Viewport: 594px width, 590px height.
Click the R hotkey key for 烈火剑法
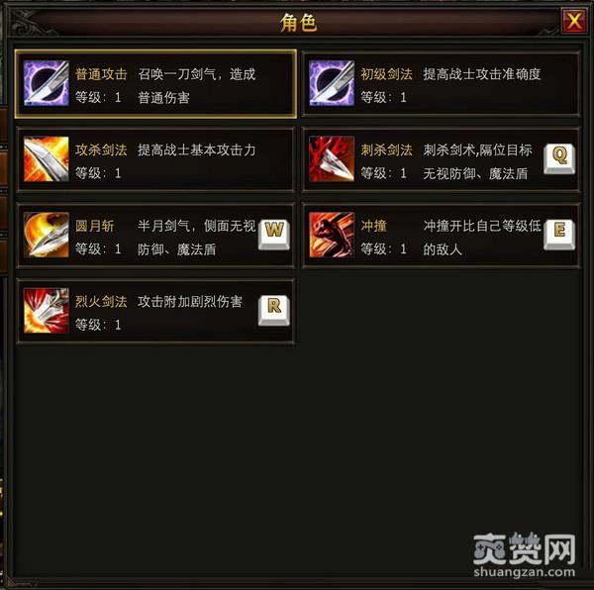tap(274, 311)
